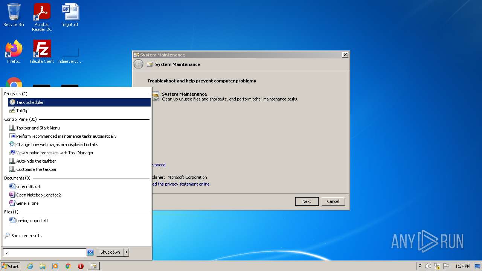Click the Shut down button

110,252
